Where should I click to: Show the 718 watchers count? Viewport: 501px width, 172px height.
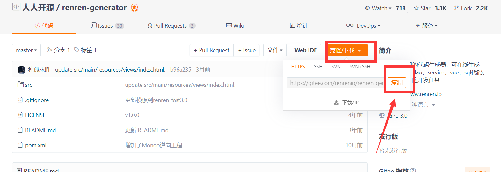[x=401, y=8]
